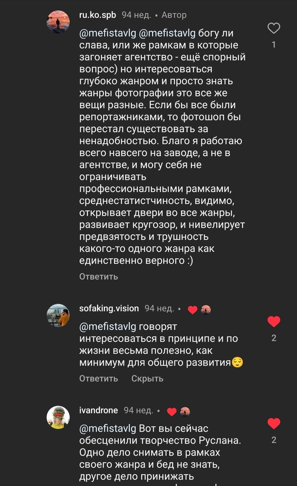Unlike the sofaking.vision comment
This screenshot has height=486, width=297.
274,322
